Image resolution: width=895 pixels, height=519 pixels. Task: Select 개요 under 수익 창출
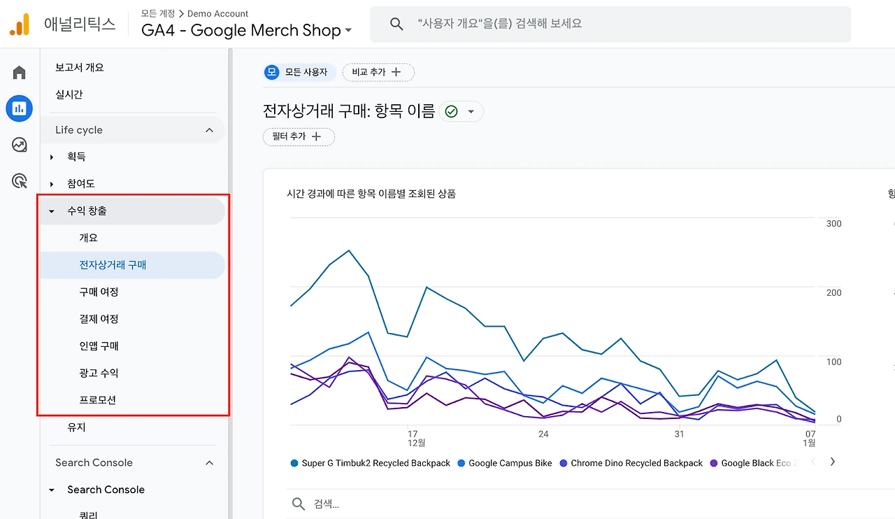tap(89, 238)
